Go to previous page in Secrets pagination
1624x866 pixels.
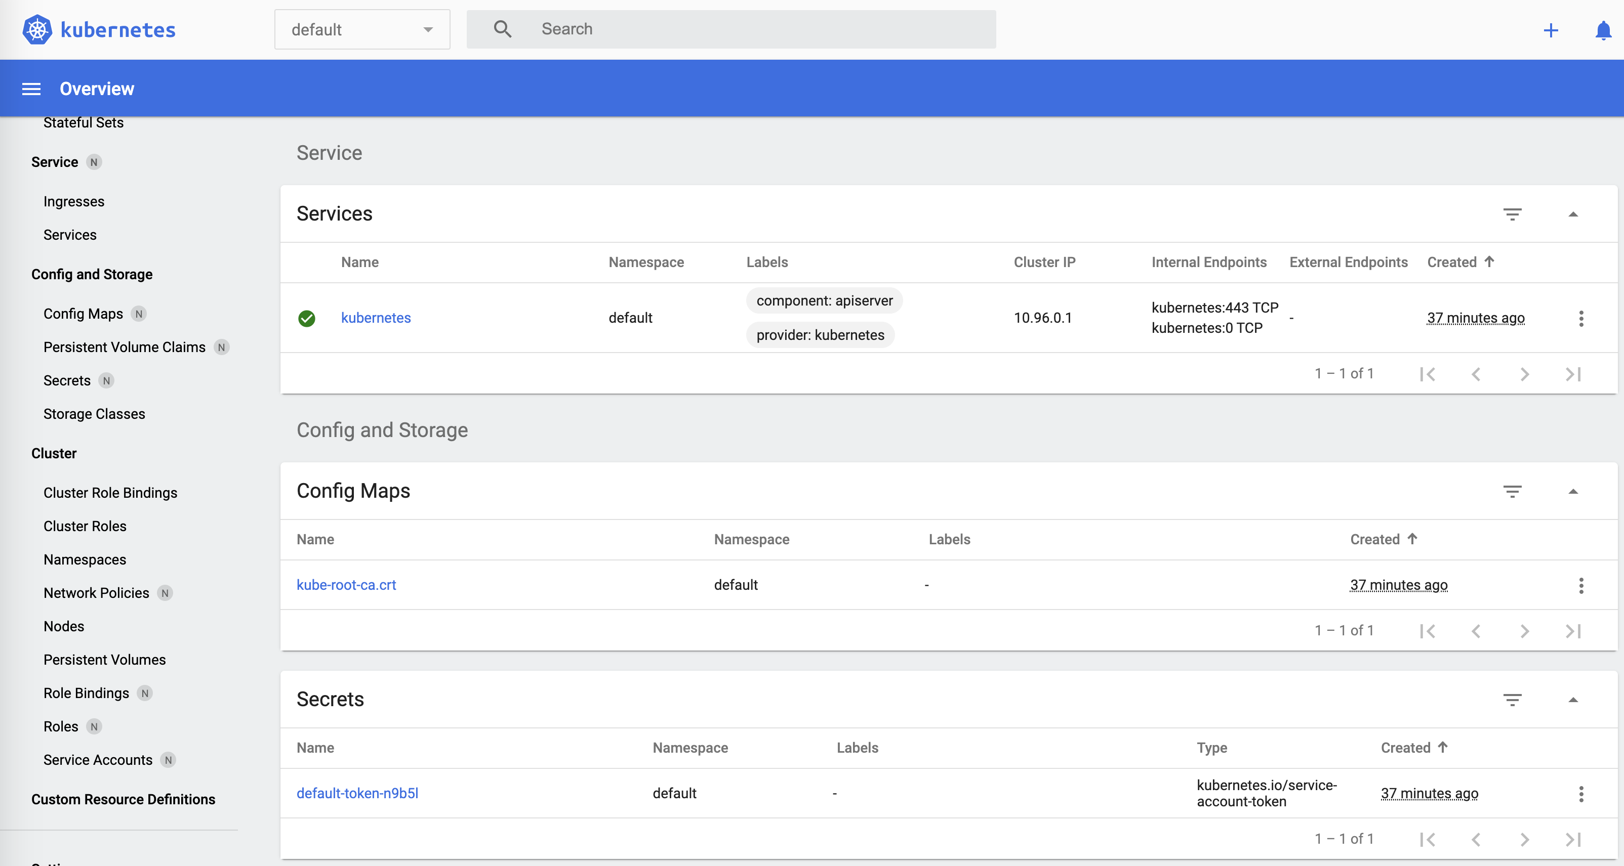[1476, 840]
